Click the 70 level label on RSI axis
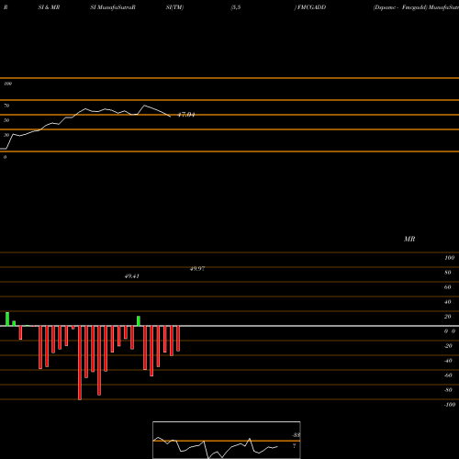 [6, 106]
